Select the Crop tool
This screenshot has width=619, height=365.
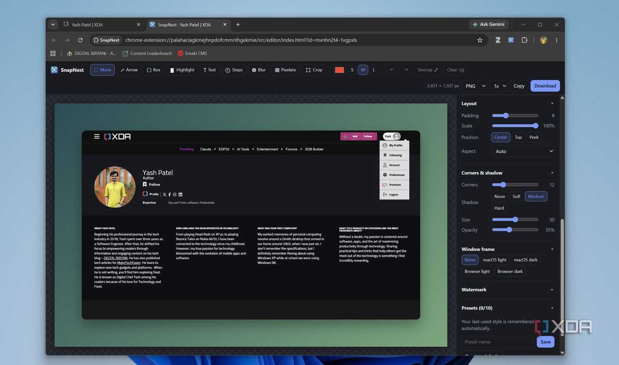click(x=314, y=70)
